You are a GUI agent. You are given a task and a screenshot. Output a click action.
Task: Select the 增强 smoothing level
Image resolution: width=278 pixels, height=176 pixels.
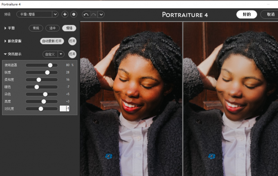69,28
